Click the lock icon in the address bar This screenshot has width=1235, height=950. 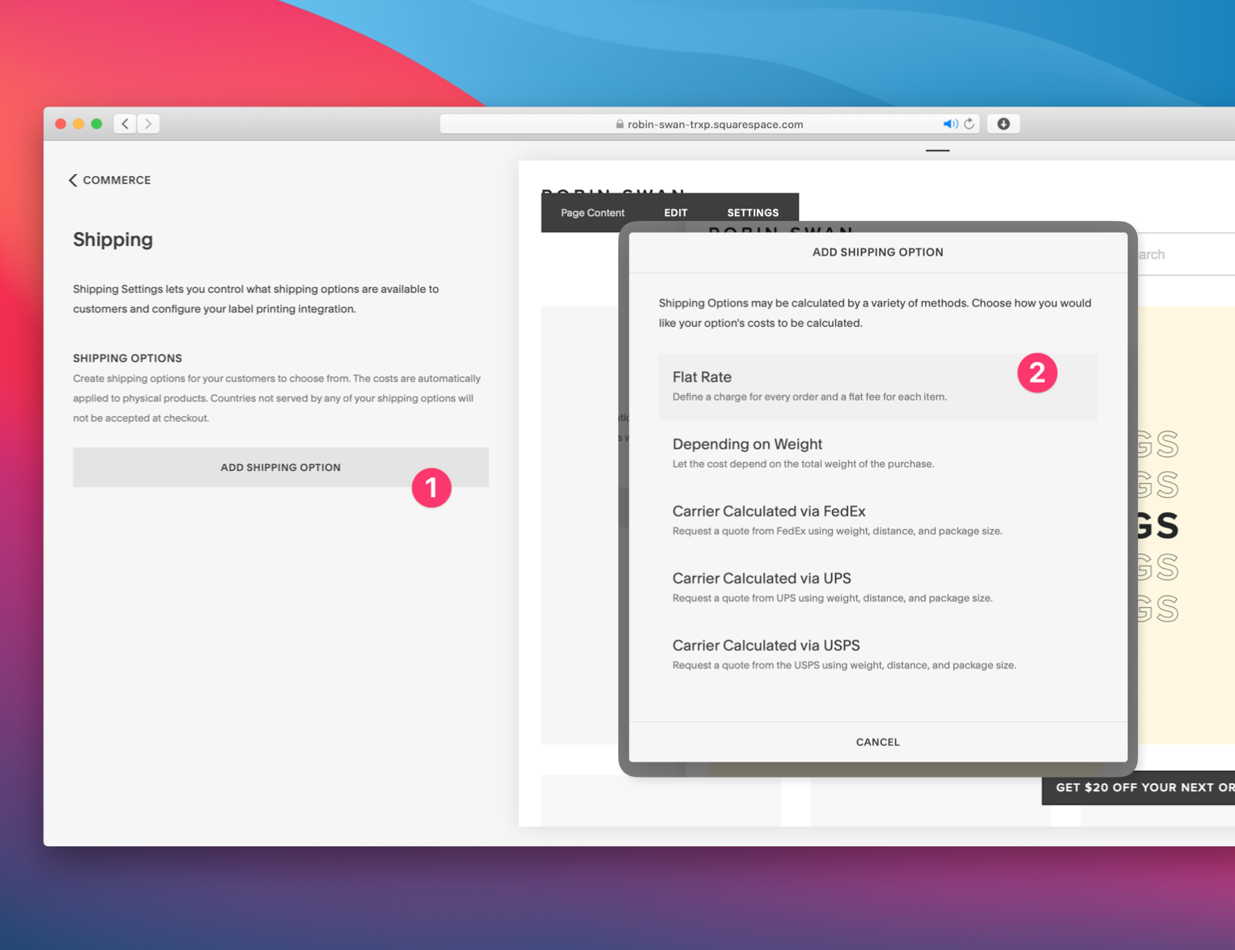(620, 125)
